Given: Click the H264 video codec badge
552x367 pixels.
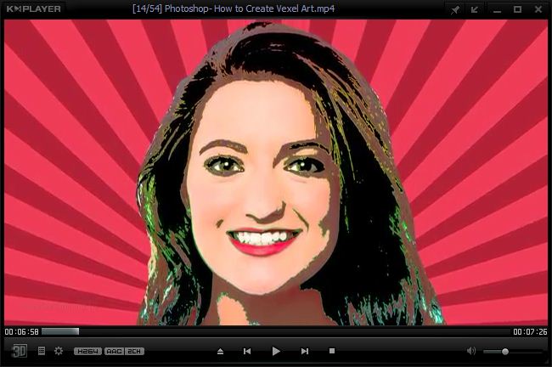Looking at the screenshot, I should pyautogui.click(x=87, y=351).
